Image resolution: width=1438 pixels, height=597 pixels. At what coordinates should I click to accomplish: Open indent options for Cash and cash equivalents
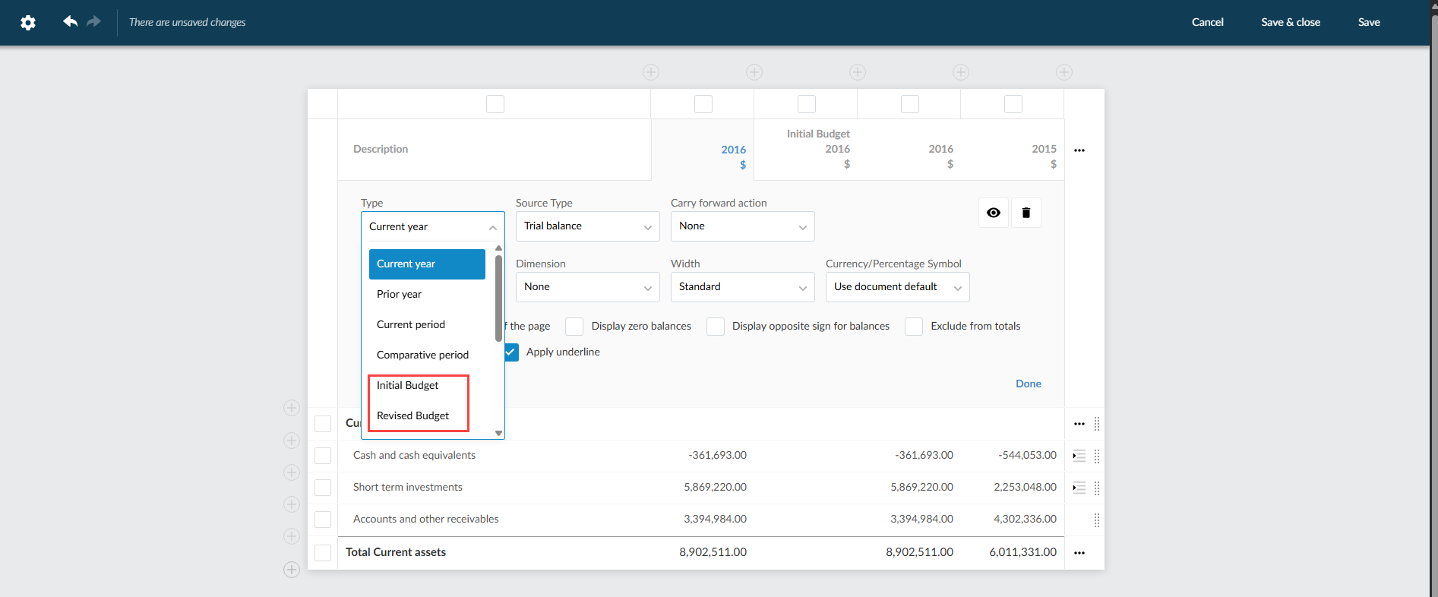(x=1079, y=456)
